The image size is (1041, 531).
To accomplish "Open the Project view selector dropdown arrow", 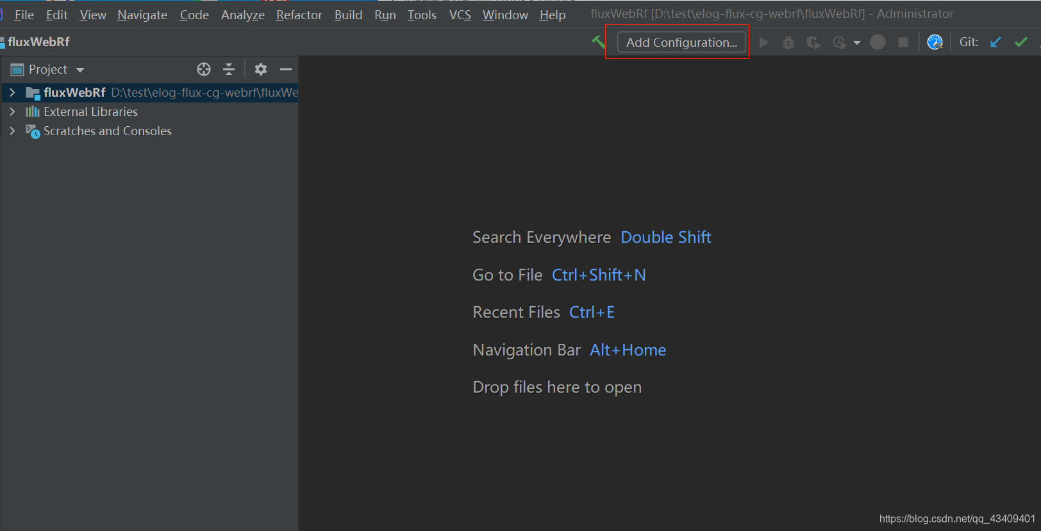I will click(80, 70).
